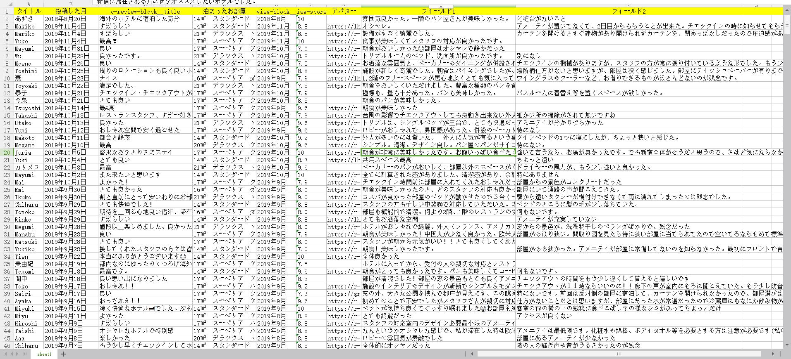This screenshot has width=791, height=359.
Task: Click the horizontal scrollbar thumb
Action: (619, 354)
